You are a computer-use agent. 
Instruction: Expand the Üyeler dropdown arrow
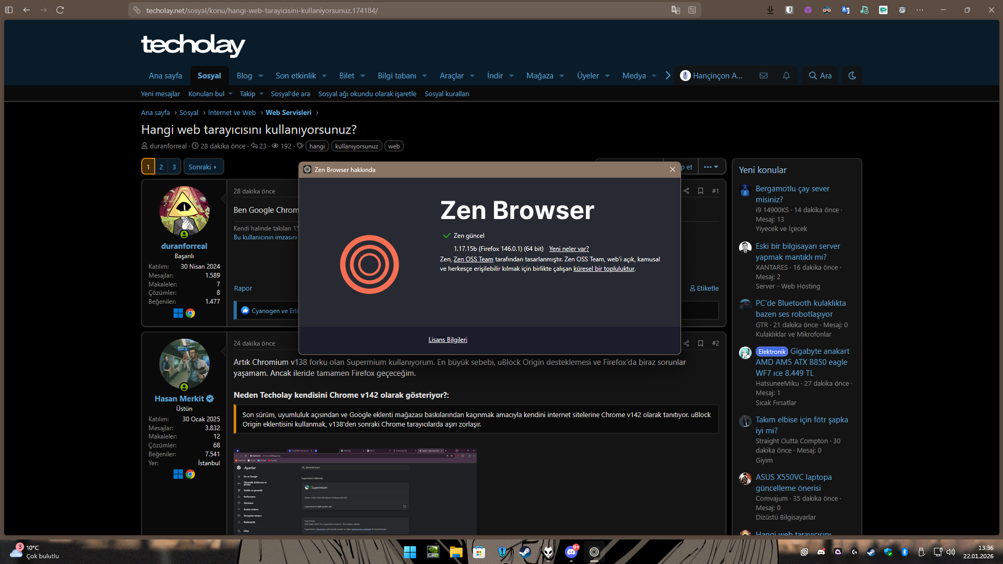pyautogui.click(x=607, y=76)
